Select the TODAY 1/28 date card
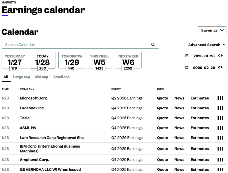This screenshot has width=228, height=173. point(43,60)
